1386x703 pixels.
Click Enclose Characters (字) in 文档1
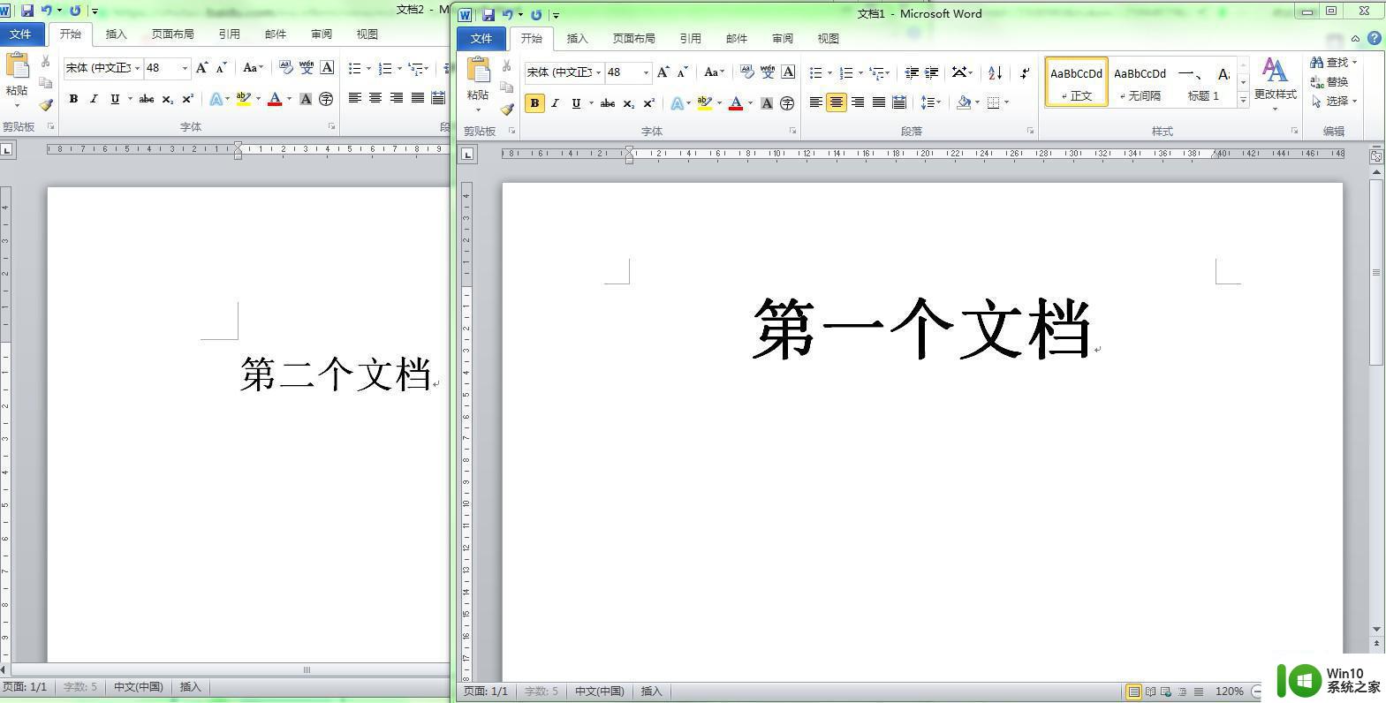[787, 103]
